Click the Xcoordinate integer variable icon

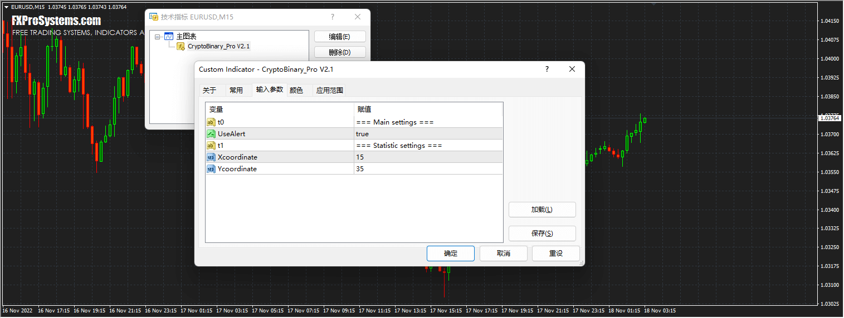coord(211,157)
